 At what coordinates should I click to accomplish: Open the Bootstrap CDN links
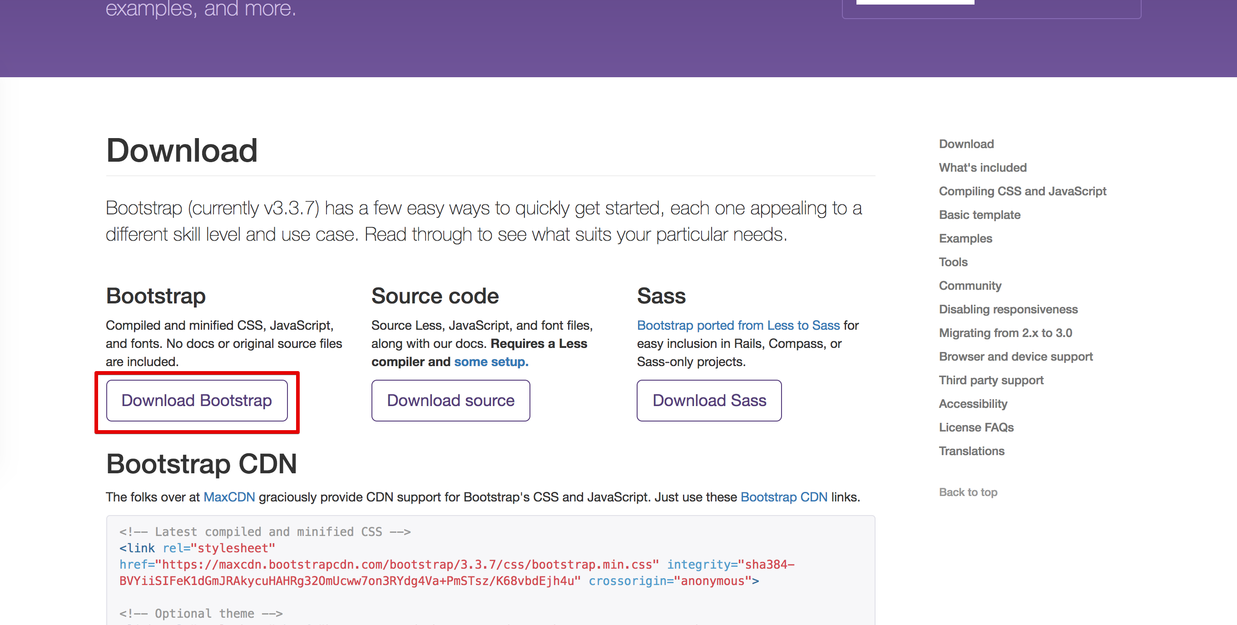point(783,497)
